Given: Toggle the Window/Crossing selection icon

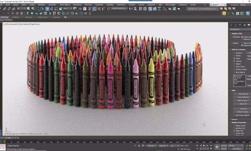Looking at the screenshot, I should [x=42, y=9].
